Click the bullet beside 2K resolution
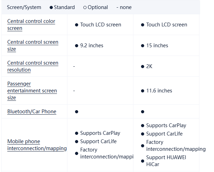This screenshot has height=172, width=214. pos(142,66)
